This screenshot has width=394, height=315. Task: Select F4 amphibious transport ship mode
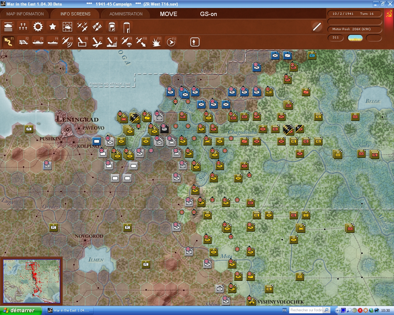[x=53, y=42]
